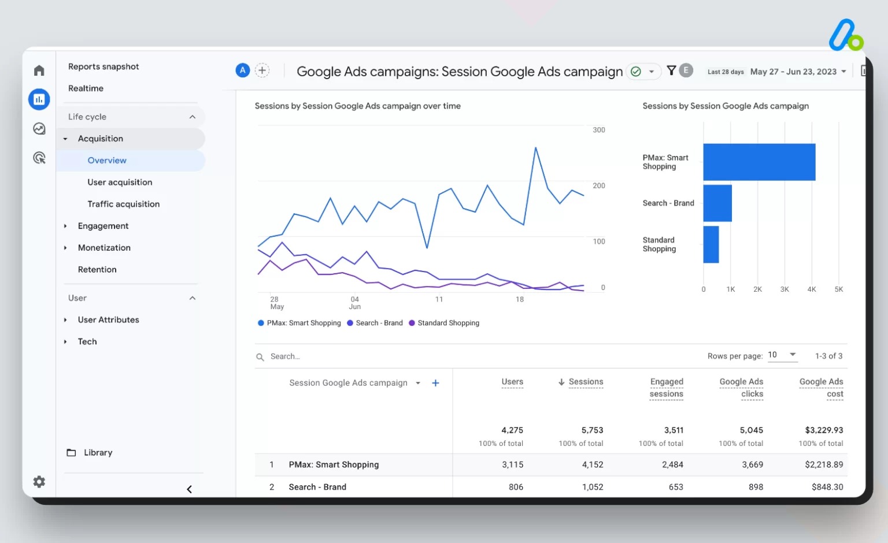
Task: Expand the Tech section
Action: point(65,342)
